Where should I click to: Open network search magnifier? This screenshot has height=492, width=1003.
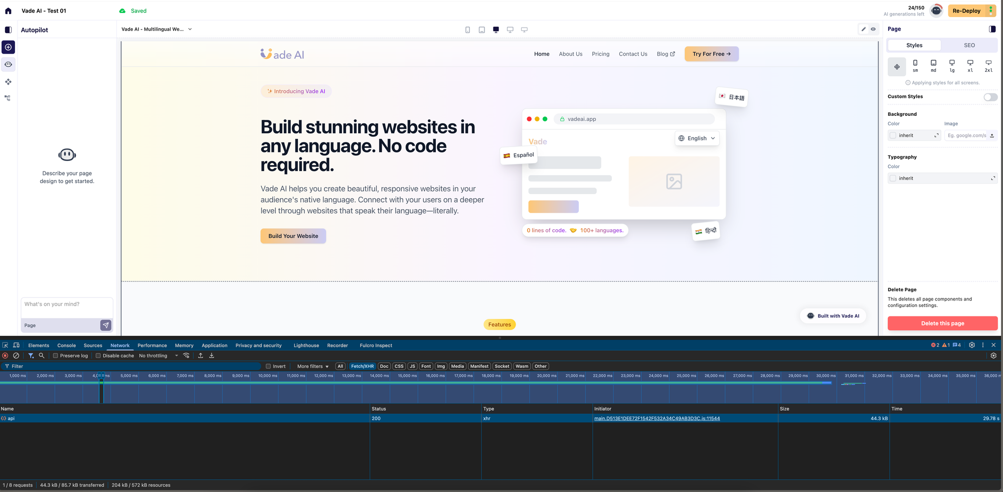click(42, 356)
